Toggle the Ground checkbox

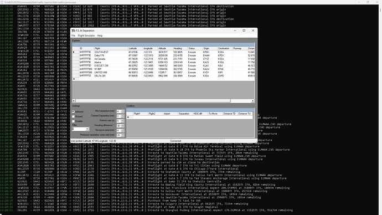coord(73,116)
